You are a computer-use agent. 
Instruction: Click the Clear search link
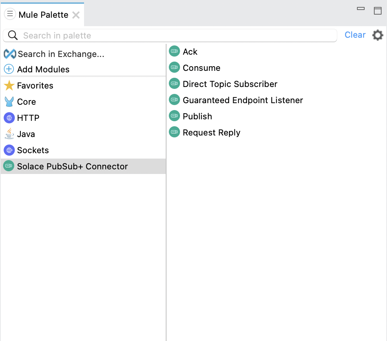tap(355, 35)
